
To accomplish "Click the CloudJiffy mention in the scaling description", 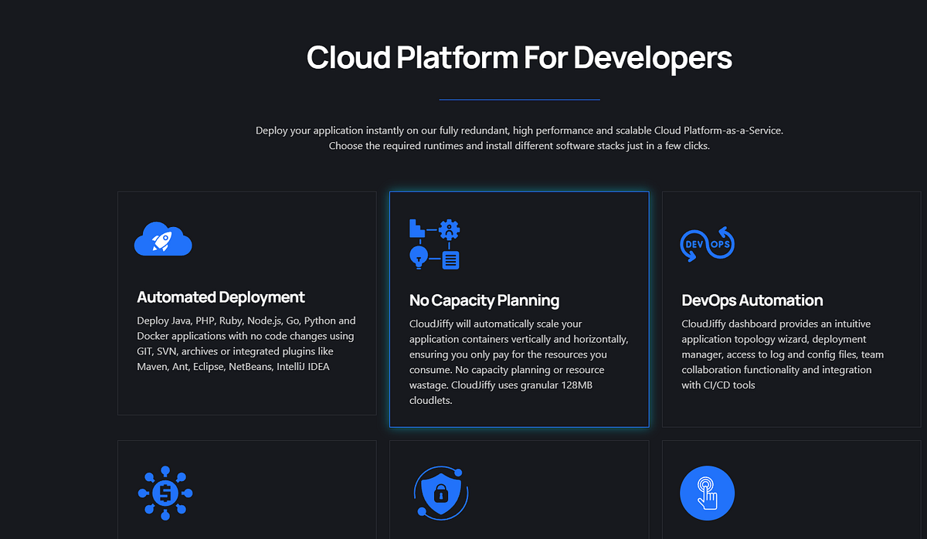I will click(x=430, y=324).
